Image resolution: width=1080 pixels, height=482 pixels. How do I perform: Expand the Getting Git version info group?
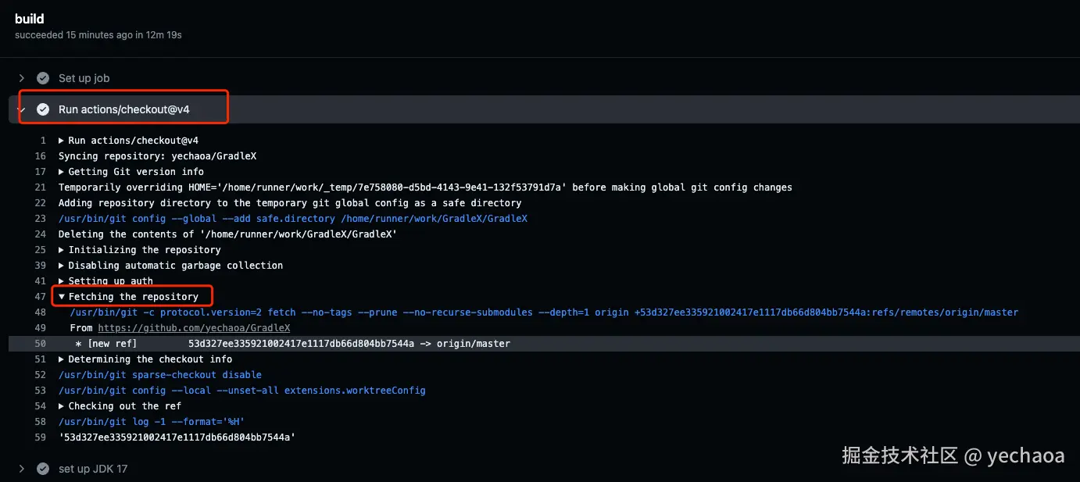click(x=62, y=172)
